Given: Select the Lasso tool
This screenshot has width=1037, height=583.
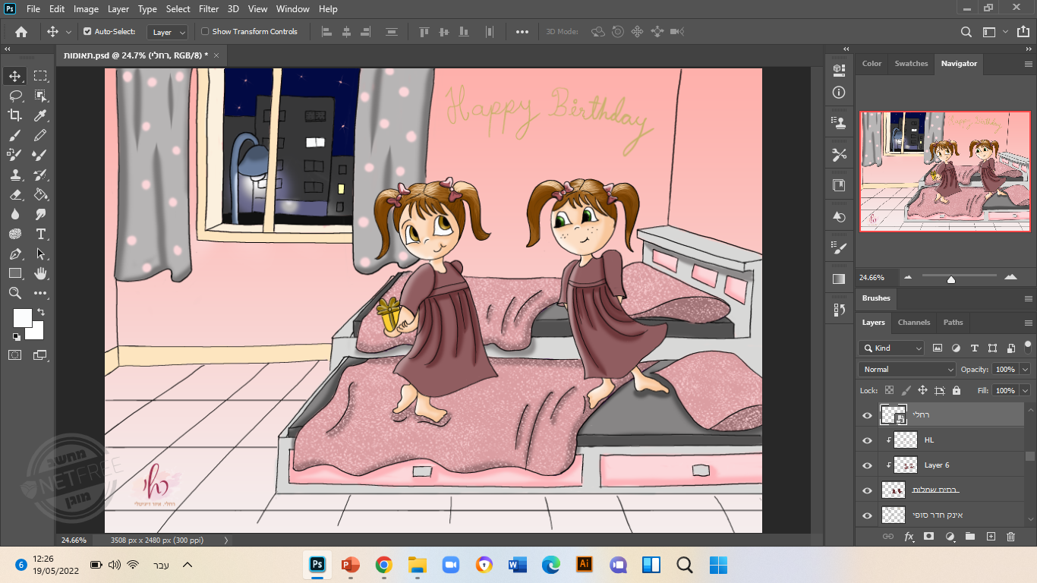Looking at the screenshot, I should tap(15, 96).
